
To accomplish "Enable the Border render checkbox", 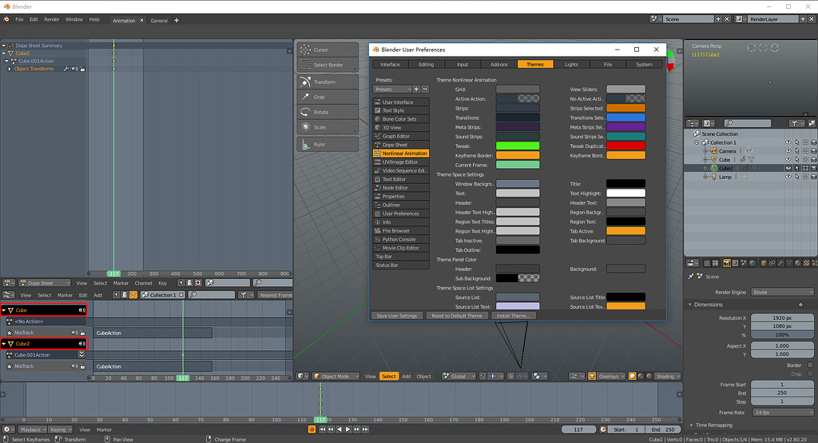I will click(x=810, y=365).
